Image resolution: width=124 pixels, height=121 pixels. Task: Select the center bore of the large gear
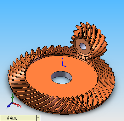tap(61, 78)
